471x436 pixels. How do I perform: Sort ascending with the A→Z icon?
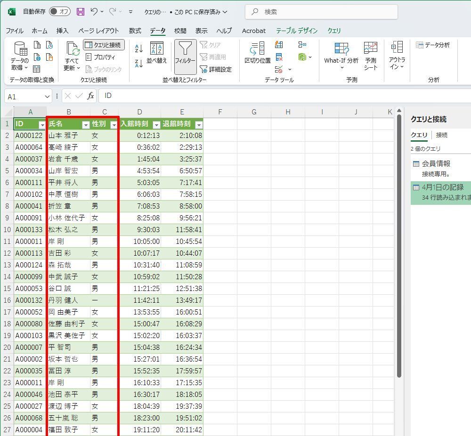(139, 48)
